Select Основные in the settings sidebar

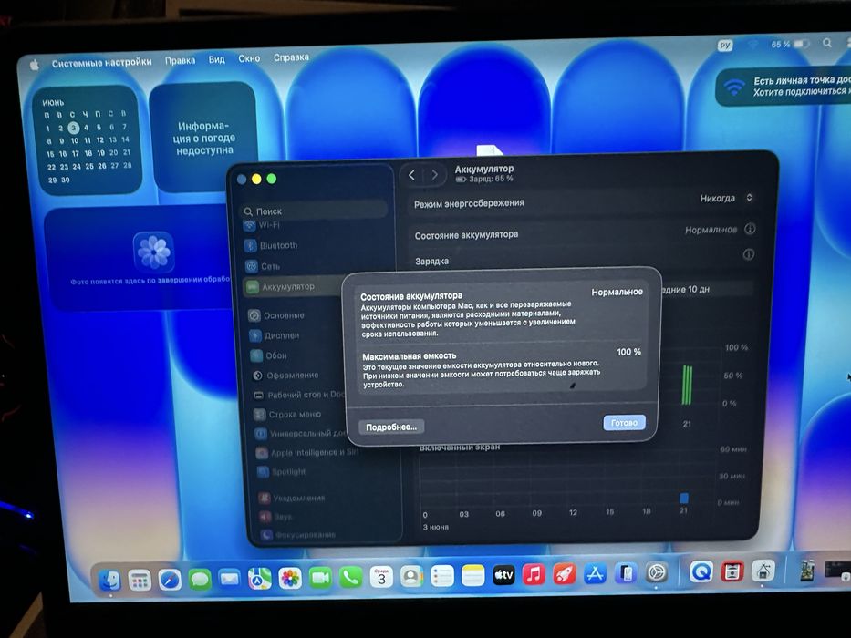point(276,315)
